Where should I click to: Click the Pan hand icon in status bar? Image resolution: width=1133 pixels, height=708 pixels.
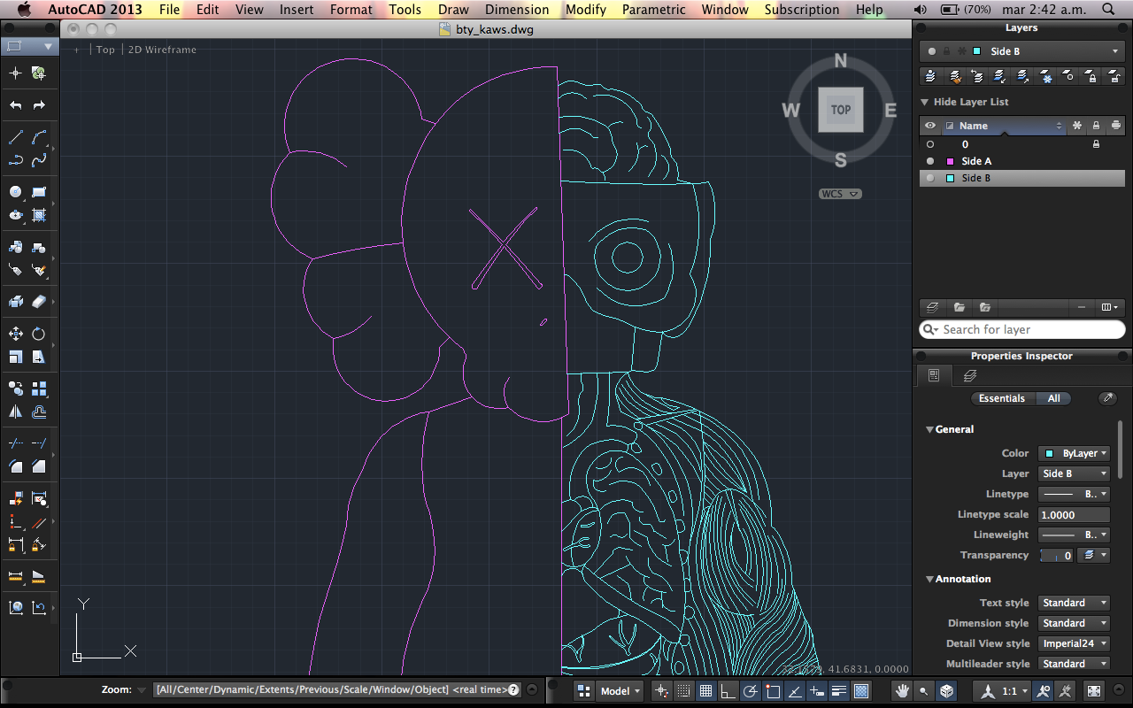tap(902, 690)
